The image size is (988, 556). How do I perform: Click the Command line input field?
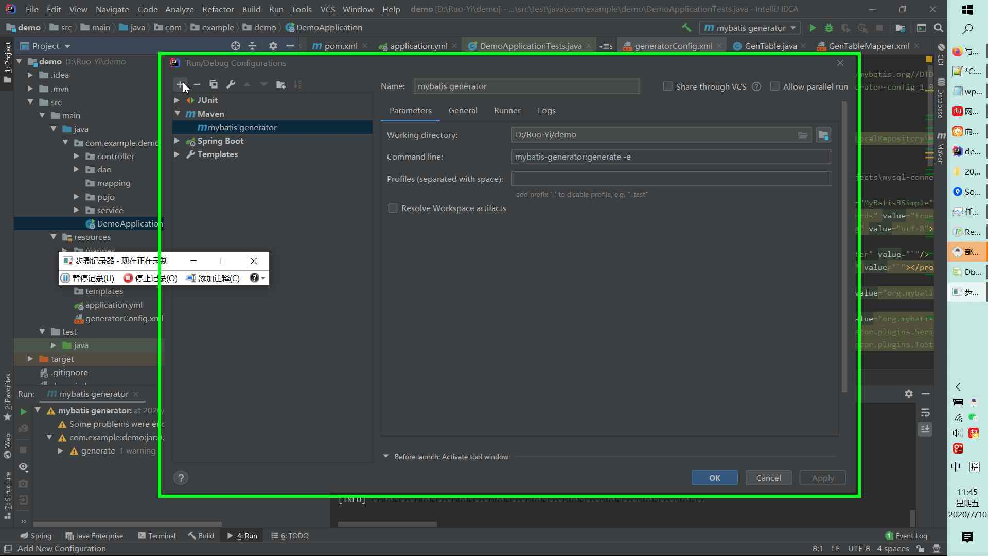click(x=671, y=157)
